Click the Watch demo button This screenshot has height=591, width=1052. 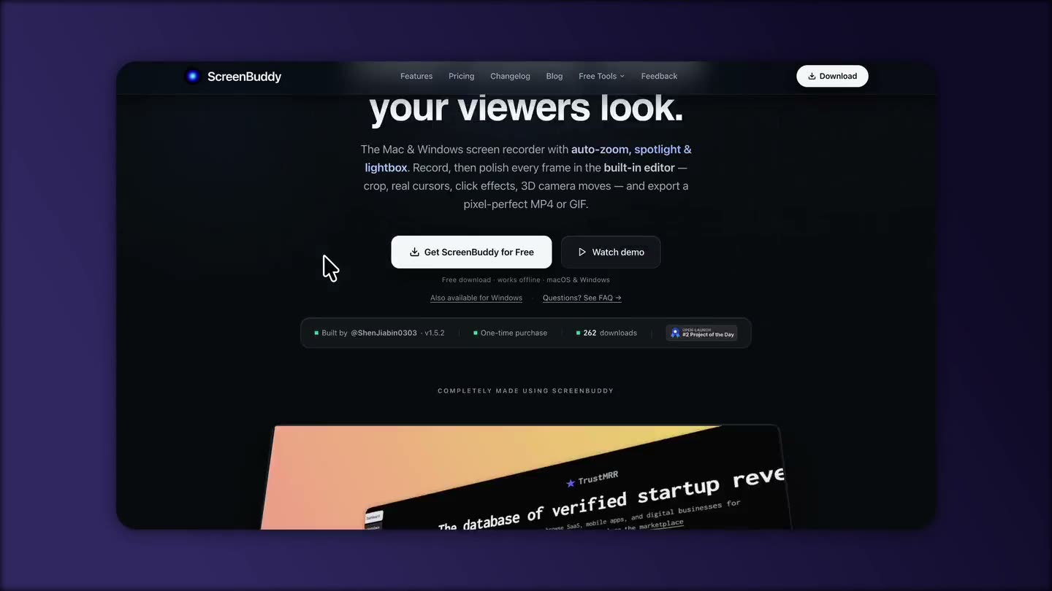[x=611, y=252]
